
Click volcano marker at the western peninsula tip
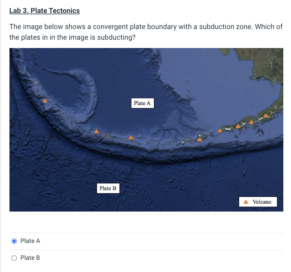[x=220, y=130]
